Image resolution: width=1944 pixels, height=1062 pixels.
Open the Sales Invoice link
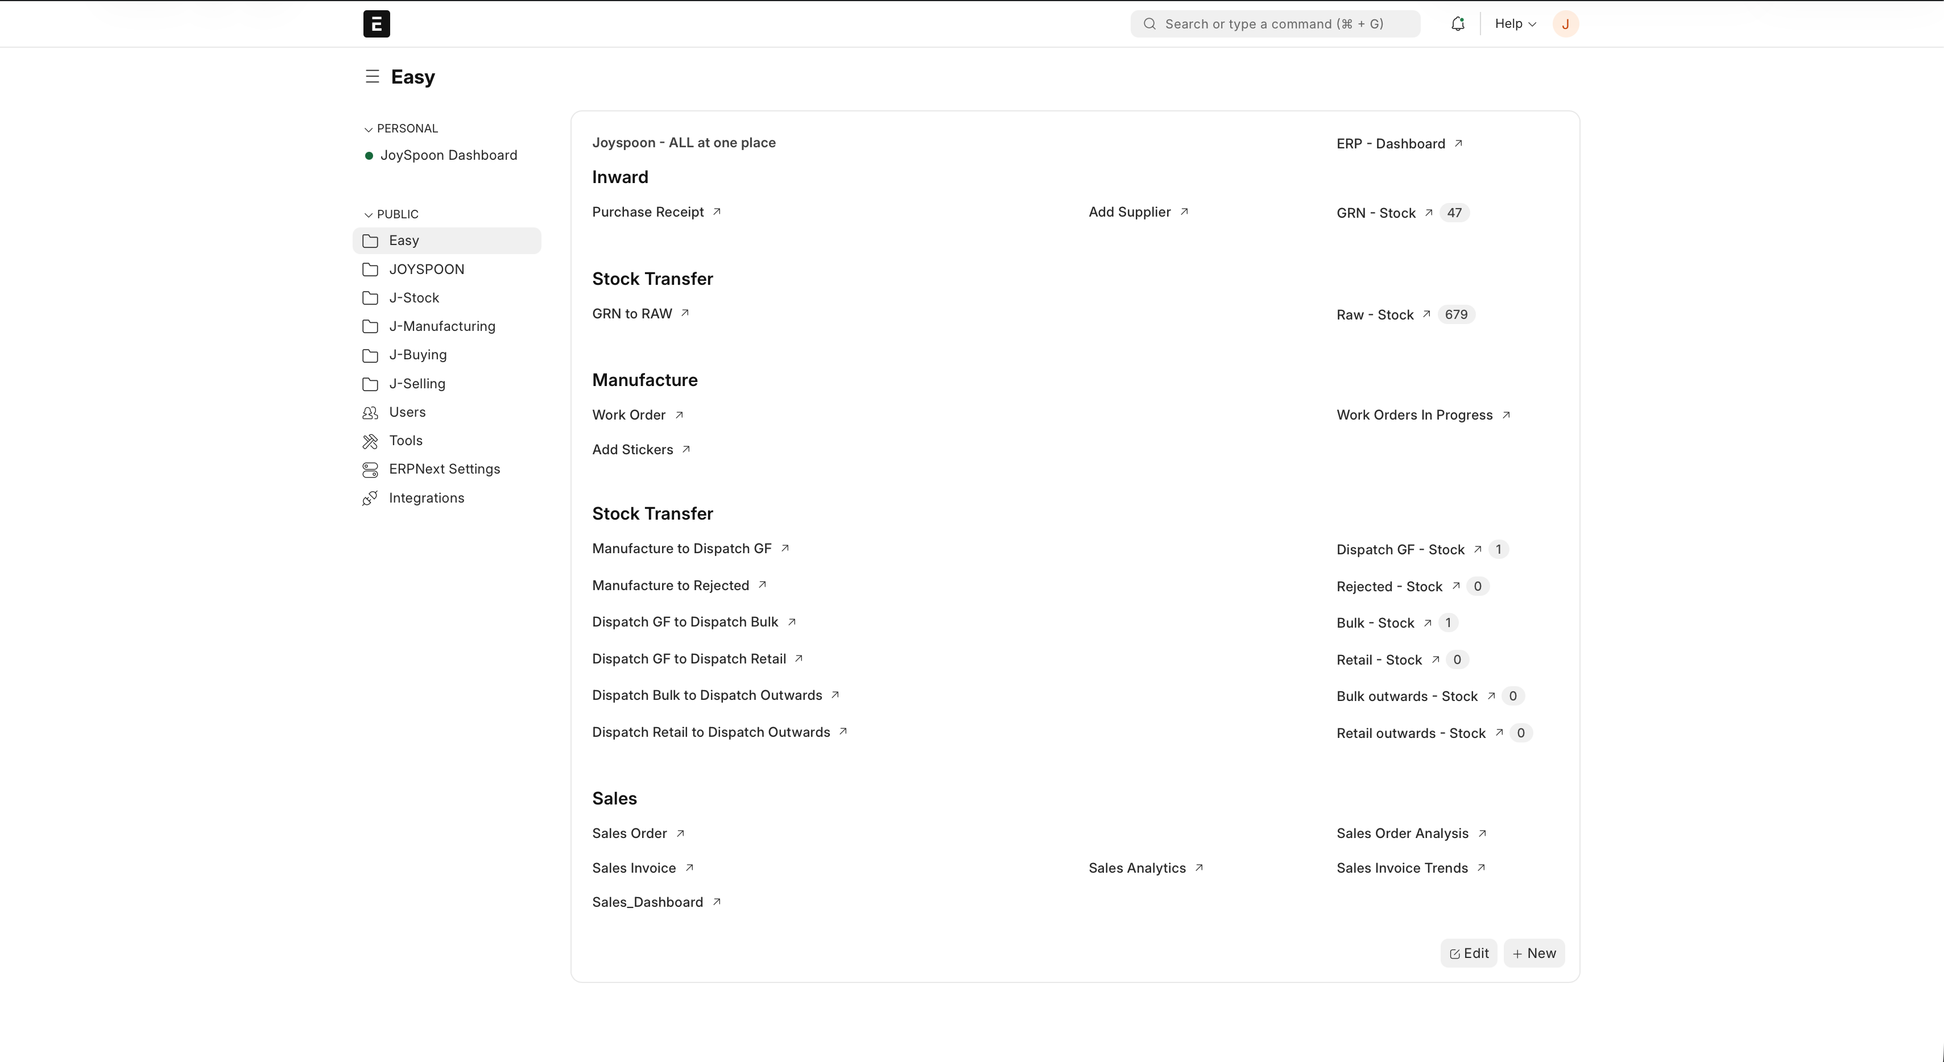click(634, 868)
